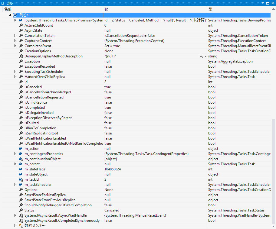Click the Status property icon
This screenshot has width=276, height=229.
pos(21,210)
